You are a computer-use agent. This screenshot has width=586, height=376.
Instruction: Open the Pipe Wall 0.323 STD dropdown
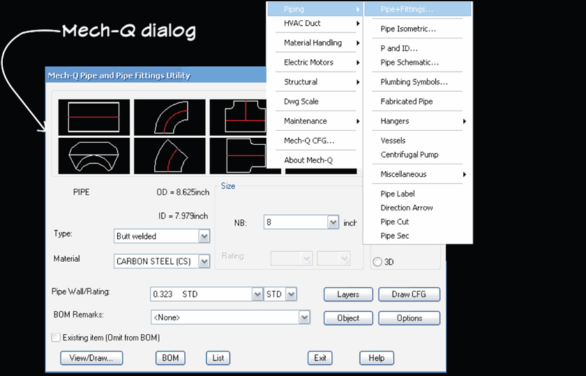coord(257,295)
